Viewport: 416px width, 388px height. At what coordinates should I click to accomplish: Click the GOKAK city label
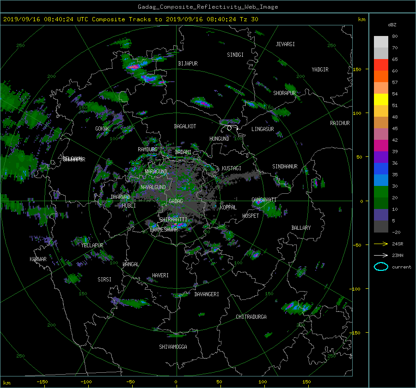click(103, 129)
